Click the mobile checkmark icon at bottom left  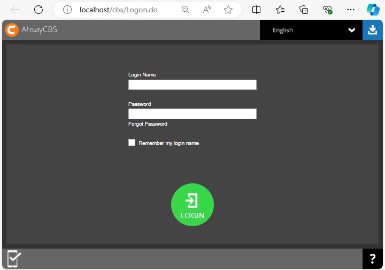(x=14, y=259)
